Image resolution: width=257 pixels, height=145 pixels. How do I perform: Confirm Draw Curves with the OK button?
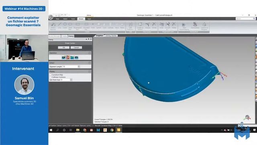pos(63,48)
